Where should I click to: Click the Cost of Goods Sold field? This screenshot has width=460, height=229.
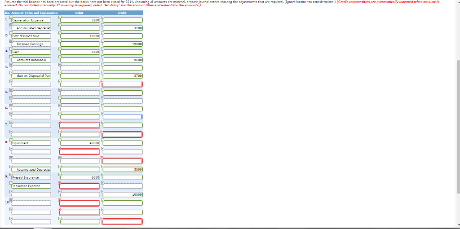(x=31, y=36)
